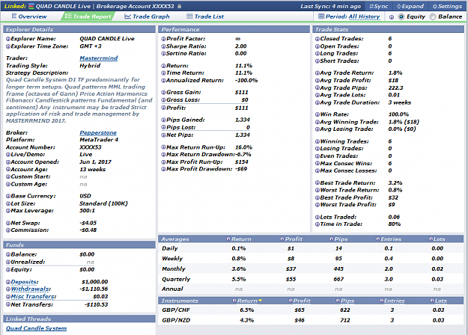Click info icon beside Max Return Run-Up
Viewport: 468px width, 335px height.
(x=163, y=147)
